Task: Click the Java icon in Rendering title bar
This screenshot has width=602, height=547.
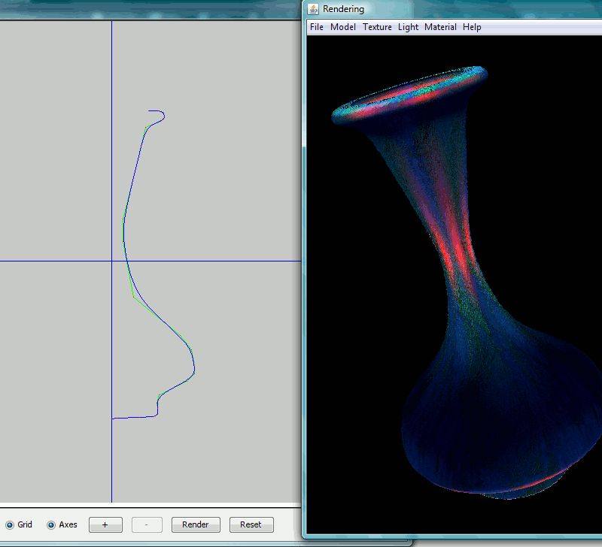Action: pyautogui.click(x=313, y=9)
